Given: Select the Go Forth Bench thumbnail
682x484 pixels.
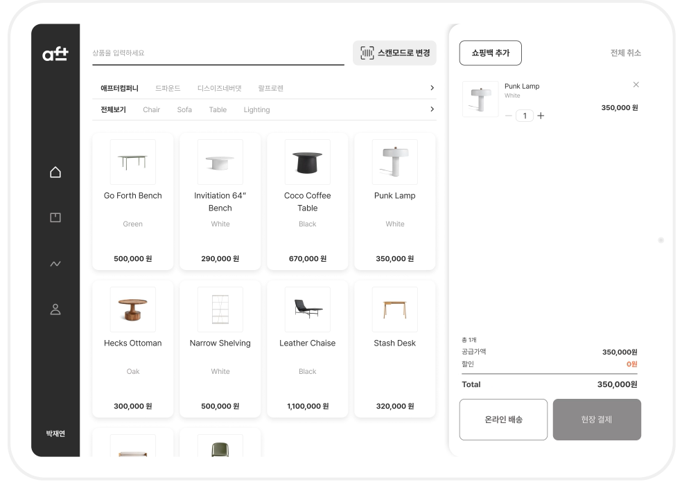Looking at the screenshot, I should (132, 162).
